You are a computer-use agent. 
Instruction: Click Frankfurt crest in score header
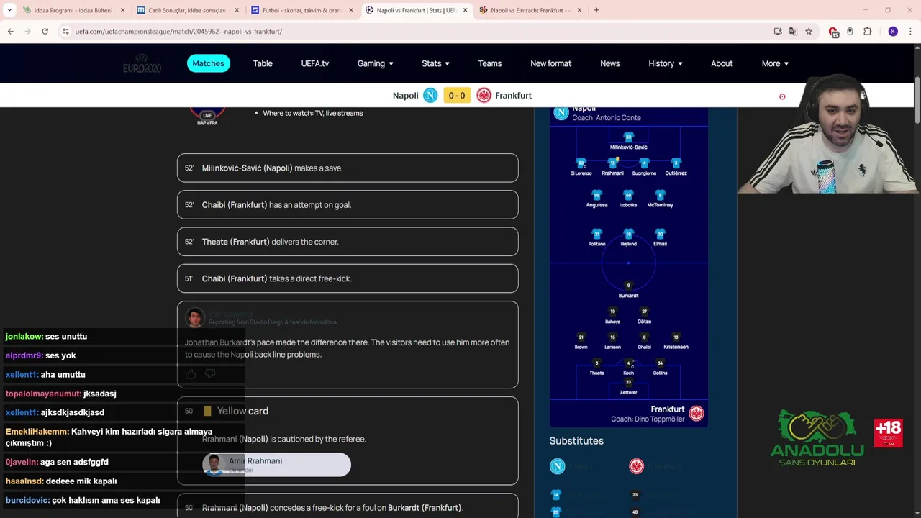pyautogui.click(x=484, y=95)
